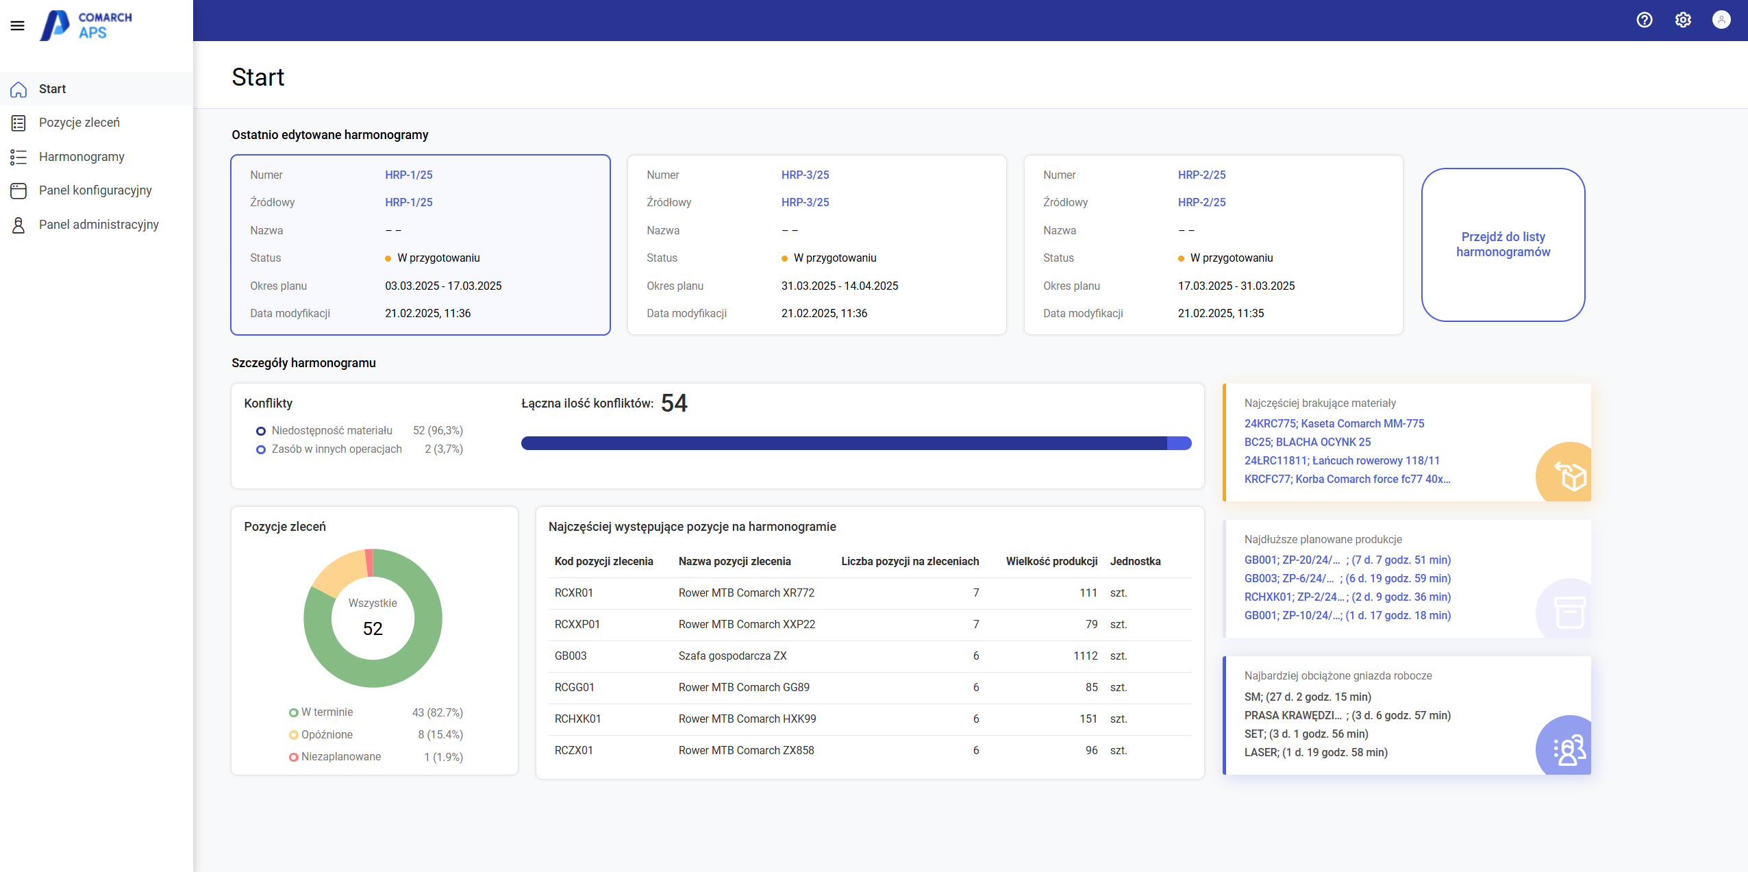Click Rower MTB Comarch ZX858 cell

tap(747, 750)
